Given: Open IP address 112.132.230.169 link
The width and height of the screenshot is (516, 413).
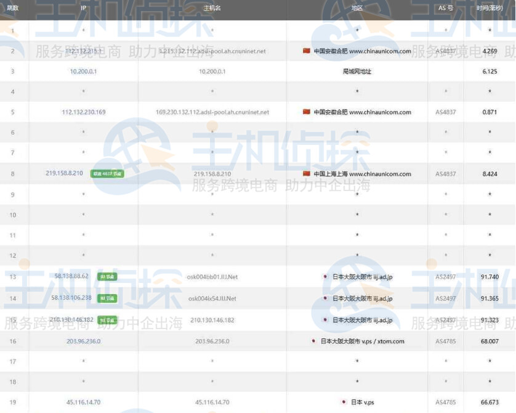Looking at the screenshot, I should pos(83,112).
